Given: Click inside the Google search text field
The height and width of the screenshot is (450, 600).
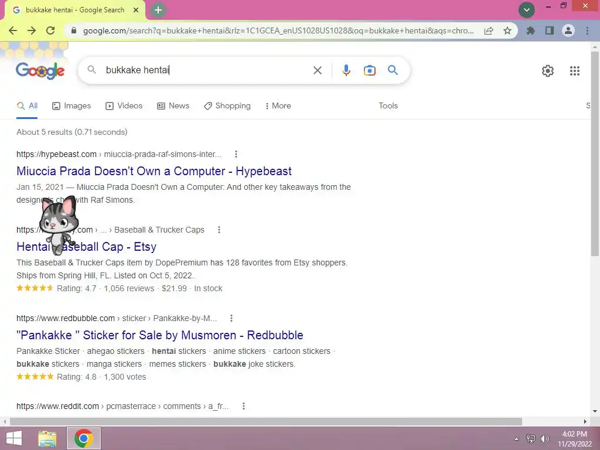Looking at the screenshot, I should (207, 70).
